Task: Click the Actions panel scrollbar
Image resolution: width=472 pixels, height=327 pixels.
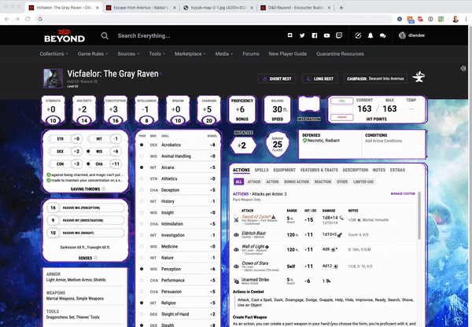Action: (x=419, y=215)
